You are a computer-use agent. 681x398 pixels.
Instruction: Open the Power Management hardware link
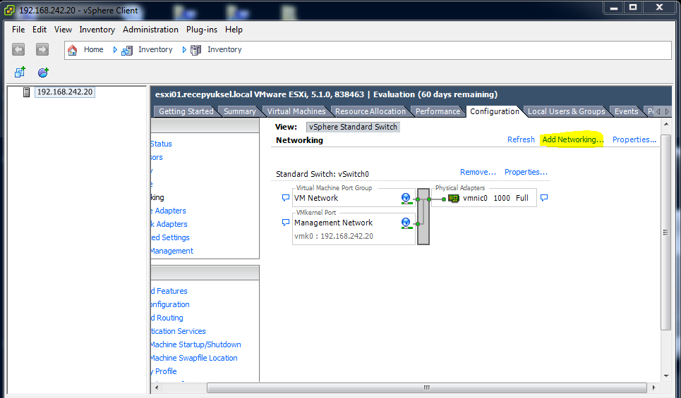[172, 251]
